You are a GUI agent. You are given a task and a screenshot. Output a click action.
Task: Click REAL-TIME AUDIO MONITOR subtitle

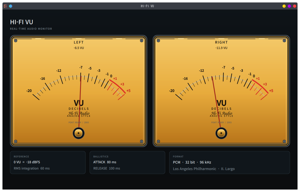(x=31, y=29)
